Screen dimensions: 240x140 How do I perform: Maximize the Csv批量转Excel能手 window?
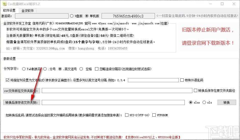coord(222,4)
